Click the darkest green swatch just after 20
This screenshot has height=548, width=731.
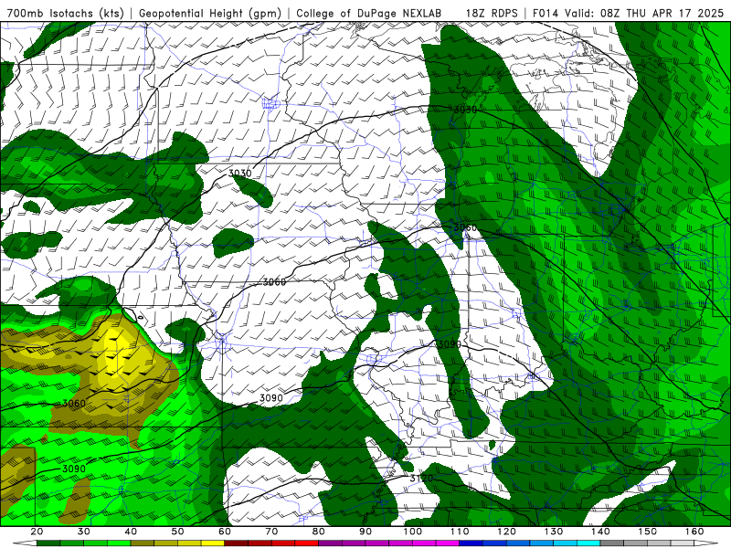[x=48, y=543]
